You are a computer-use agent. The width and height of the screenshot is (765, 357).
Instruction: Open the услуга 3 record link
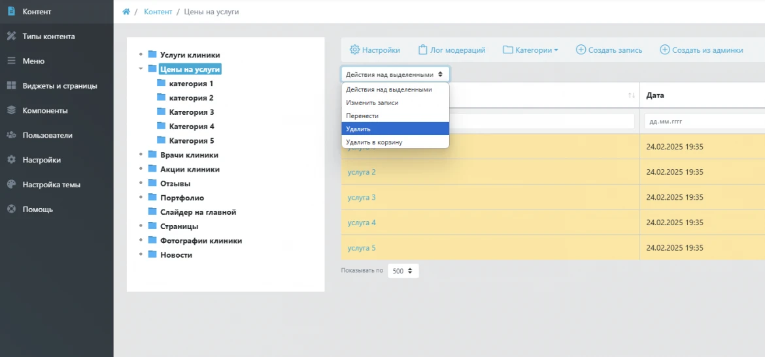362,197
